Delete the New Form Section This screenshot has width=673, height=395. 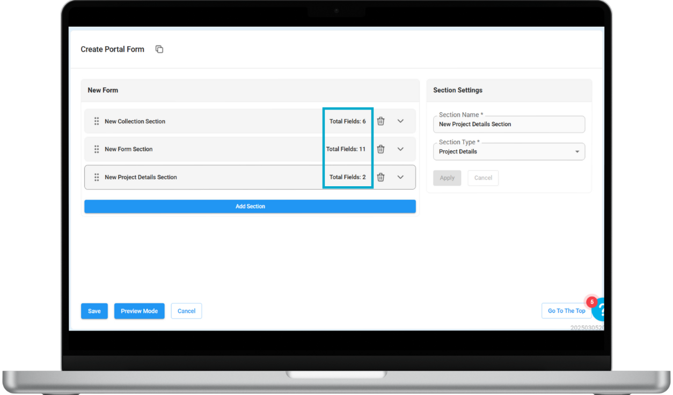tap(381, 149)
